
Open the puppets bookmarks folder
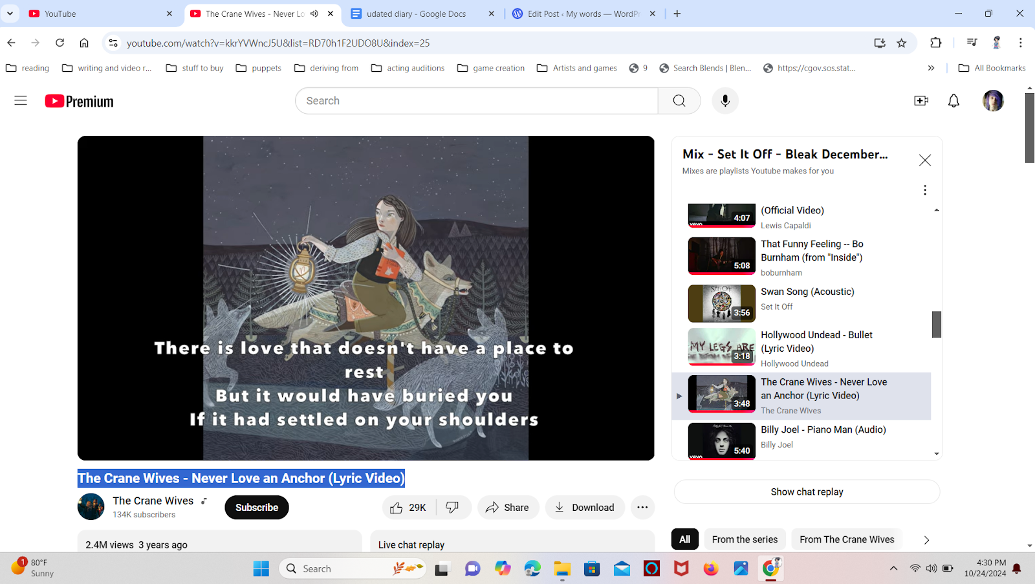tap(259, 68)
